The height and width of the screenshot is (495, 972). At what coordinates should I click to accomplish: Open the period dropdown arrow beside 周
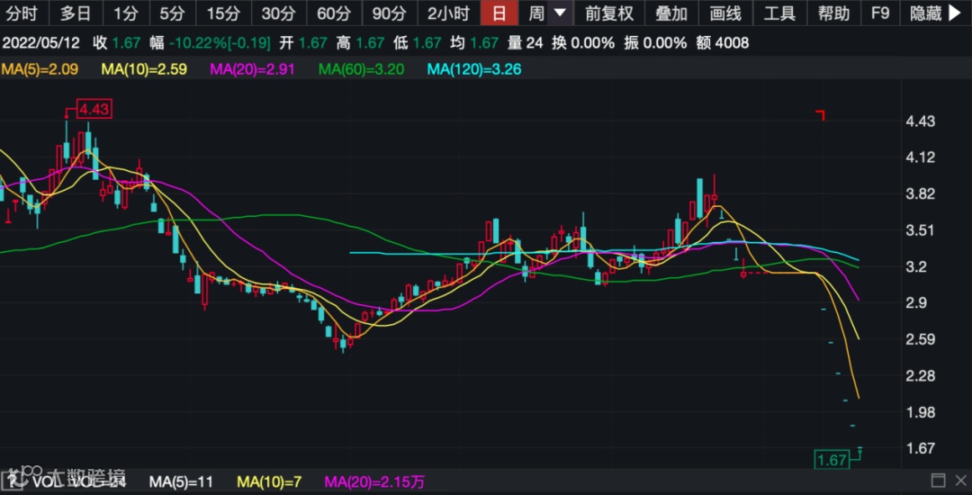[561, 13]
